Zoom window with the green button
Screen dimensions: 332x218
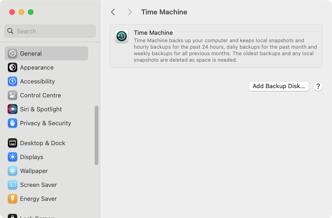[x=31, y=12]
